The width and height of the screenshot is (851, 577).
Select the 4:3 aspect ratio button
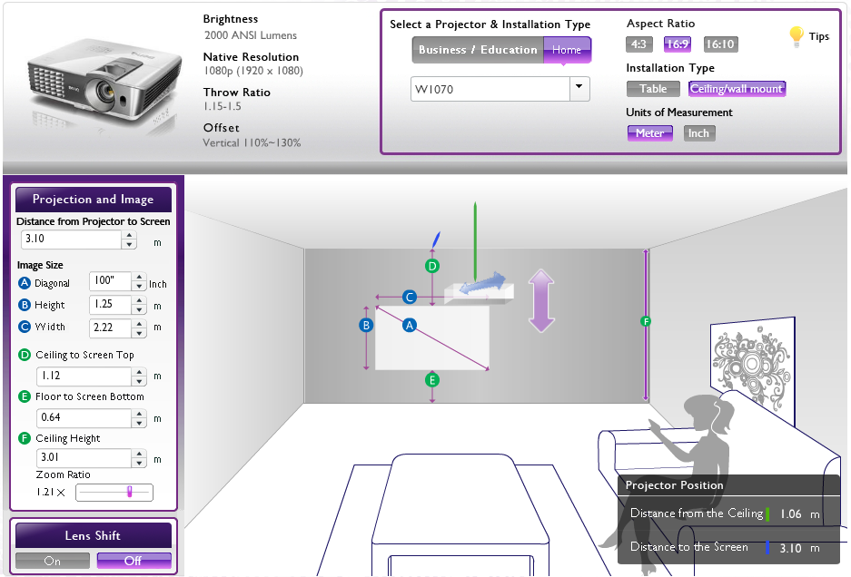(x=638, y=44)
